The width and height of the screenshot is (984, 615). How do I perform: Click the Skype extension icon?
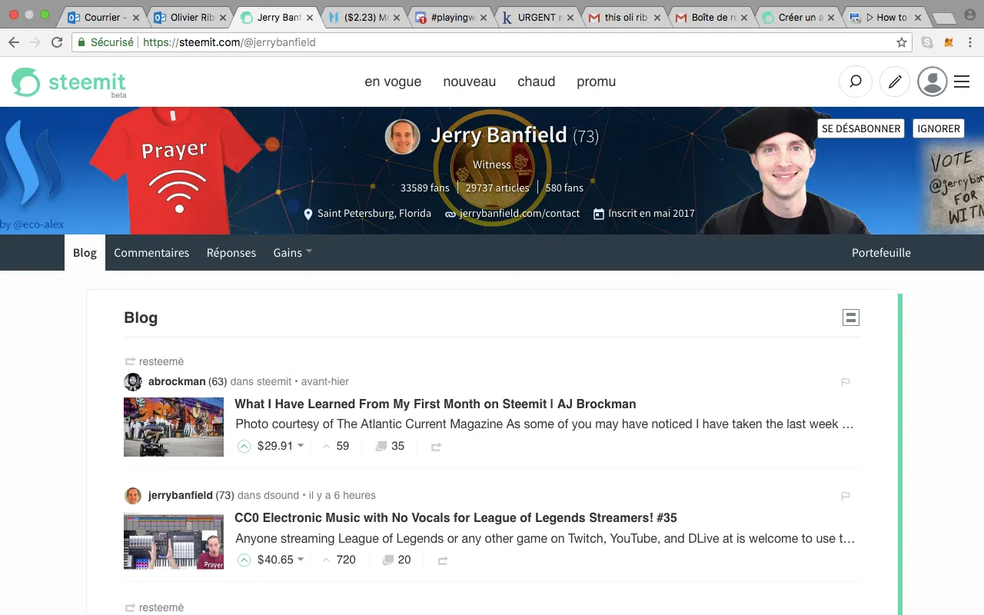(927, 42)
